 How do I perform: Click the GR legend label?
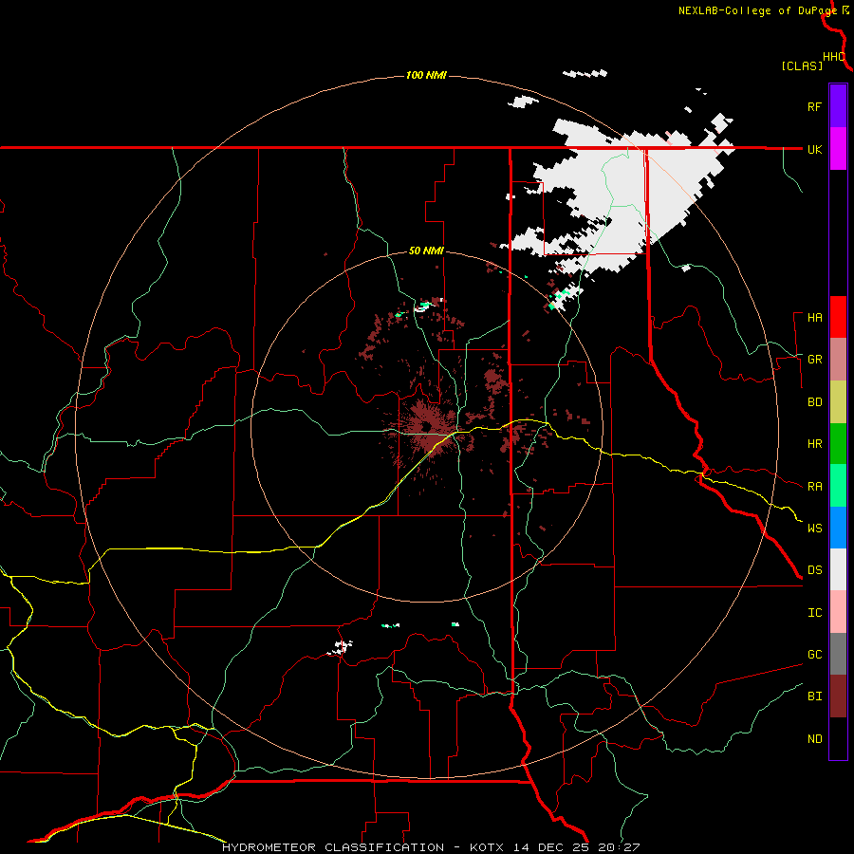point(814,360)
